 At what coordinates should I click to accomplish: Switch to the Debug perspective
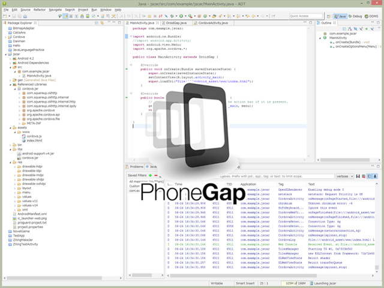(355, 16)
